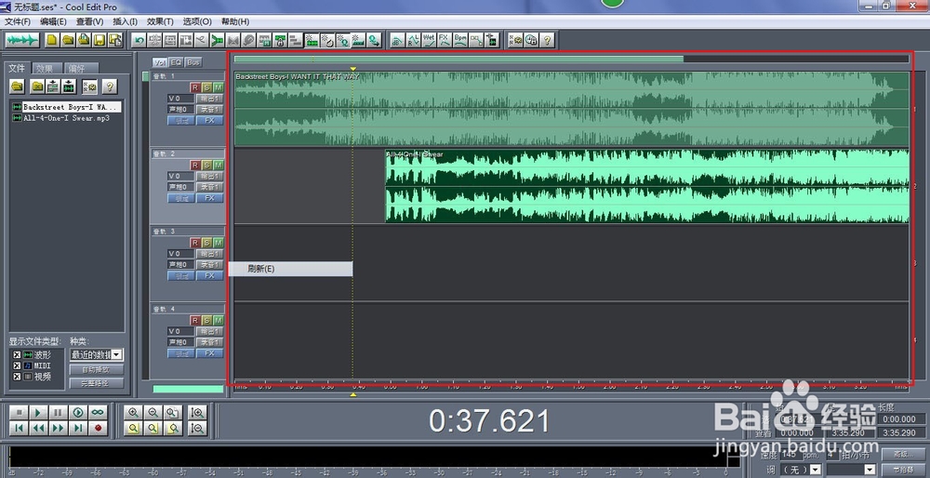Pause playback
930x478 pixels.
58,412
